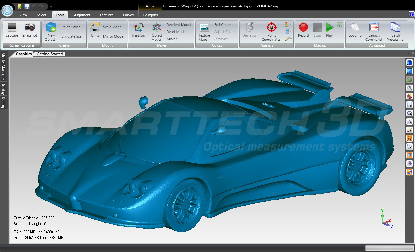Open the Batch Processing tool
The image size is (415, 252).
(395, 32)
